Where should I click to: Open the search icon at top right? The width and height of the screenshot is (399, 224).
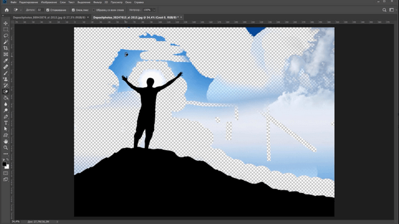tap(384, 10)
